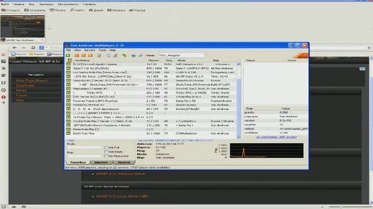The width and height of the screenshot is (373, 209).
Task: Open the Main Page (News) link
Action: pos(31,81)
